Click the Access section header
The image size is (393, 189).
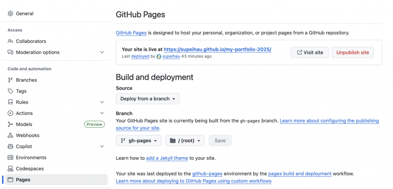15,30
